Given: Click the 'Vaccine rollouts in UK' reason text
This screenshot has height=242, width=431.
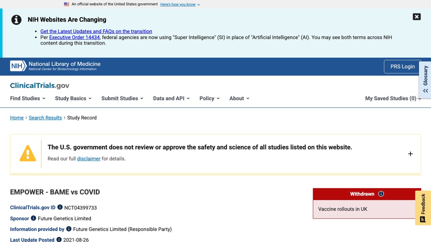Looking at the screenshot, I should coord(343,209).
